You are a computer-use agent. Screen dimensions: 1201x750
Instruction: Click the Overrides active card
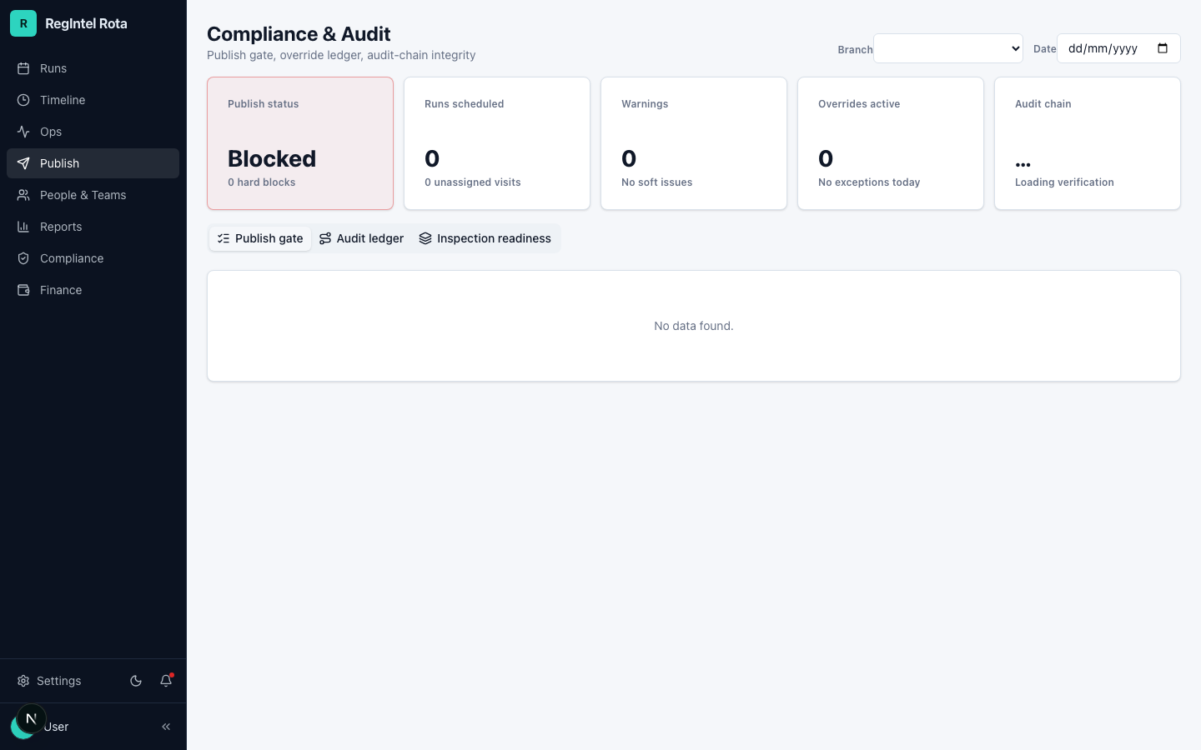[891, 143]
